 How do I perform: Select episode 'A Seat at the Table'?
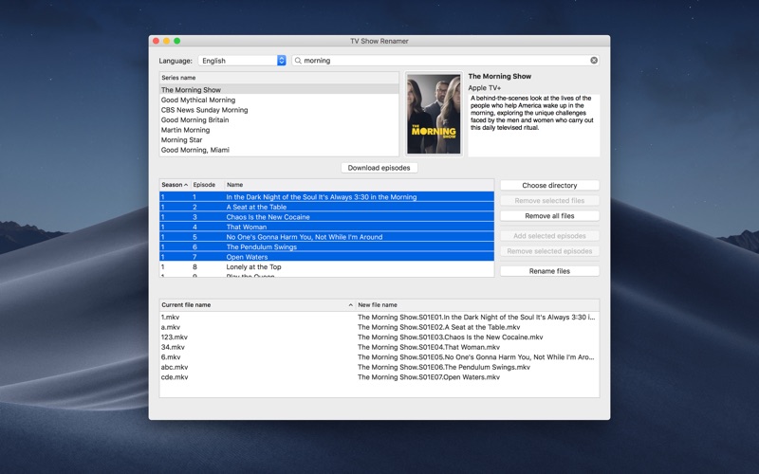click(326, 207)
